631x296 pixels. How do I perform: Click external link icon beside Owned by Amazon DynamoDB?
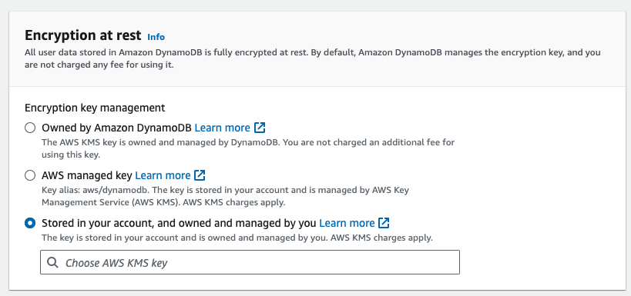pos(260,128)
